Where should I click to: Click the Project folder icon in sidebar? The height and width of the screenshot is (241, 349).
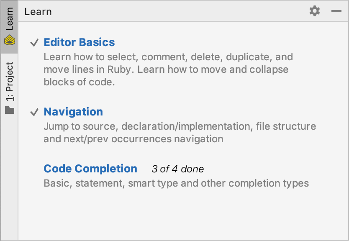10,110
